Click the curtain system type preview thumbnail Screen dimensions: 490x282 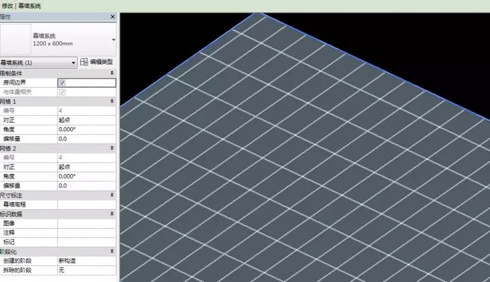pyautogui.click(x=15, y=39)
